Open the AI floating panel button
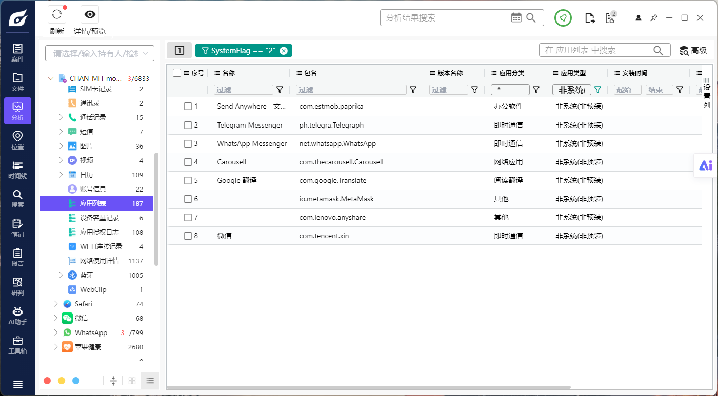 click(x=706, y=165)
